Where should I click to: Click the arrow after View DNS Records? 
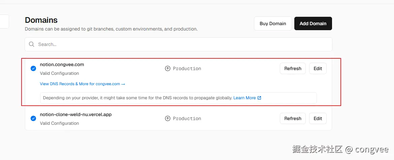[123, 84]
